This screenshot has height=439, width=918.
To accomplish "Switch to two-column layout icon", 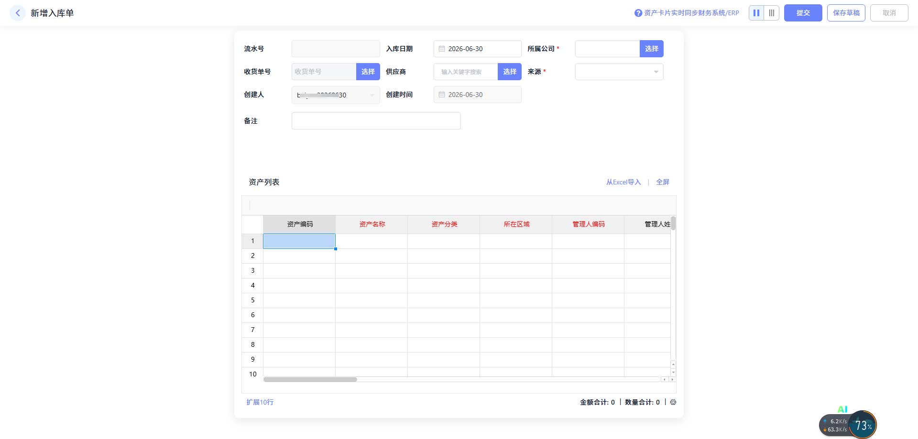I will 756,13.
